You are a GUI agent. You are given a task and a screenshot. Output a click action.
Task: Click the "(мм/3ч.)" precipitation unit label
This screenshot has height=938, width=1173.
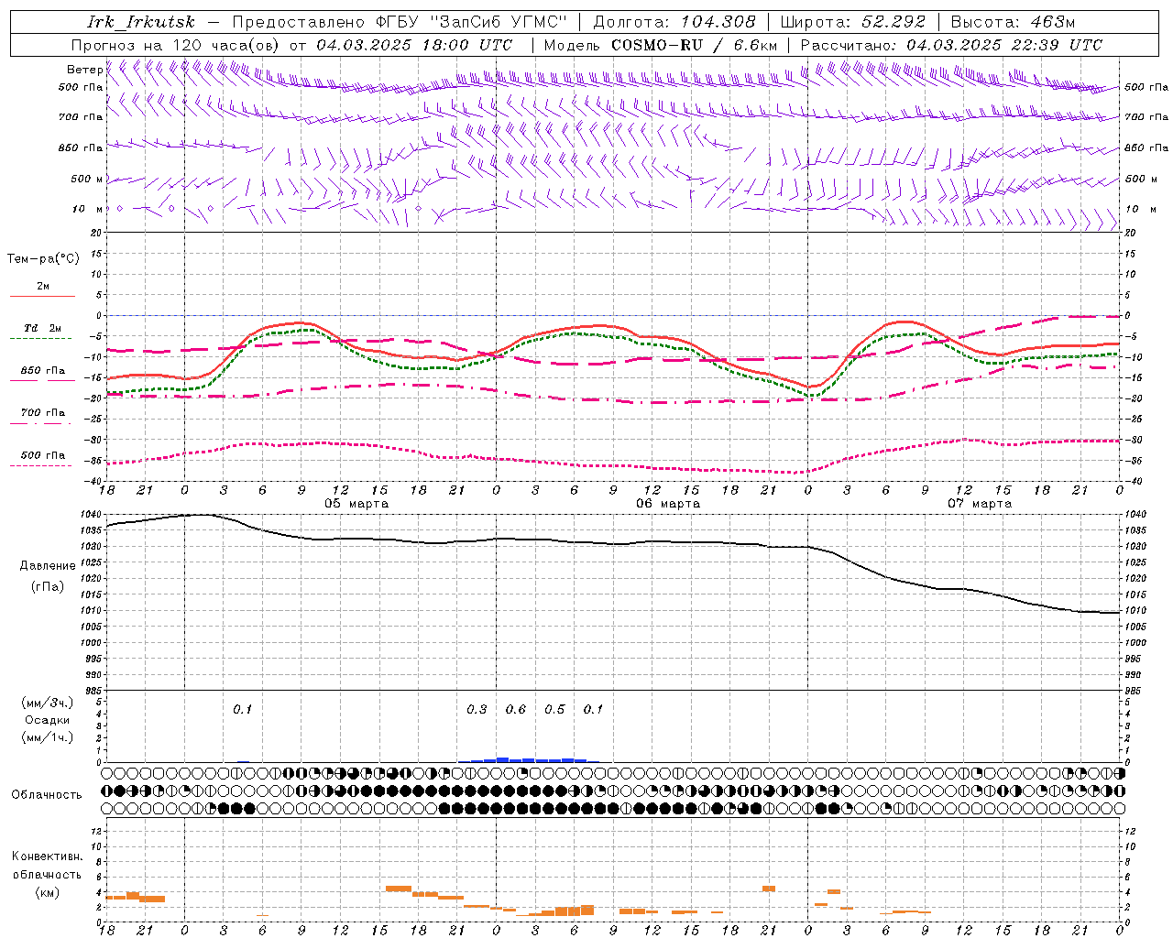[48, 703]
